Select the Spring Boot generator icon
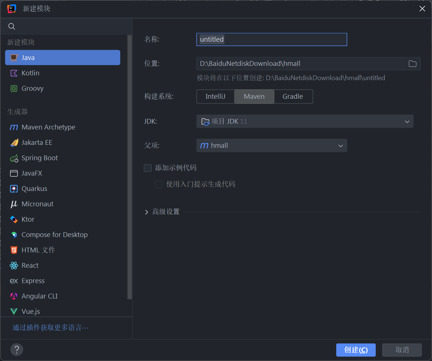This screenshot has height=361, width=432. 14,158
